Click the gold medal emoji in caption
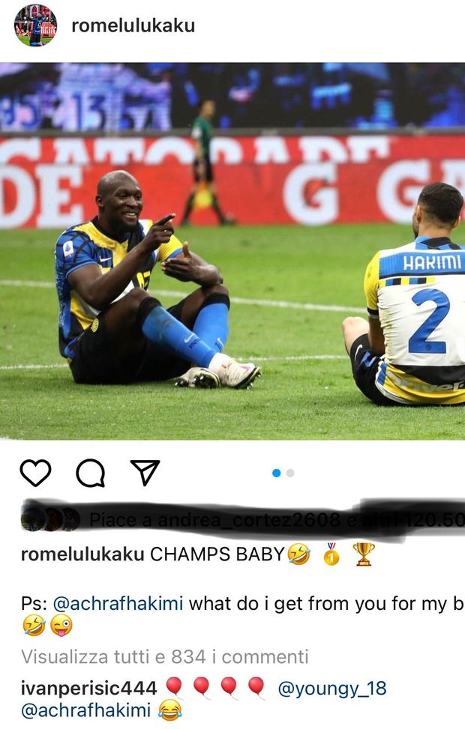 331,554
